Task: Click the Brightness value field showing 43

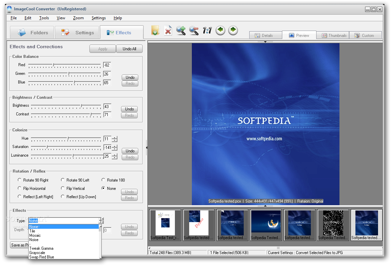Action: [x=107, y=106]
